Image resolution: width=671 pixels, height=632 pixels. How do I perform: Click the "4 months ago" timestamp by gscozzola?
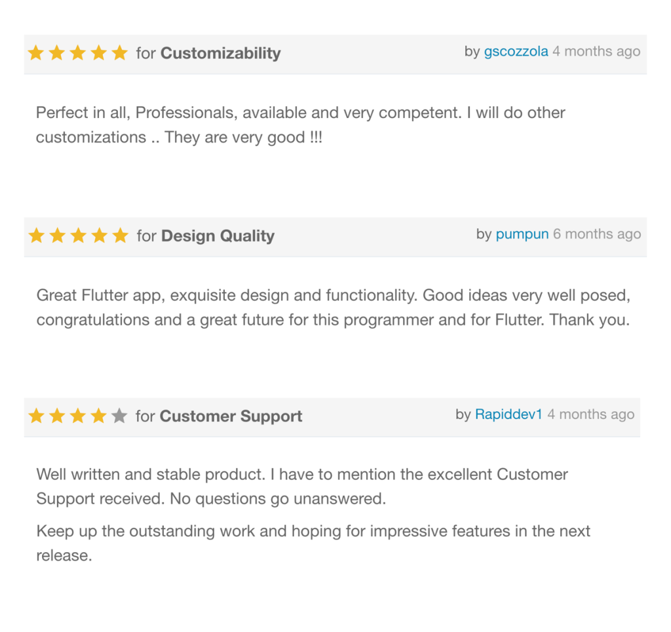pyautogui.click(x=596, y=52)
